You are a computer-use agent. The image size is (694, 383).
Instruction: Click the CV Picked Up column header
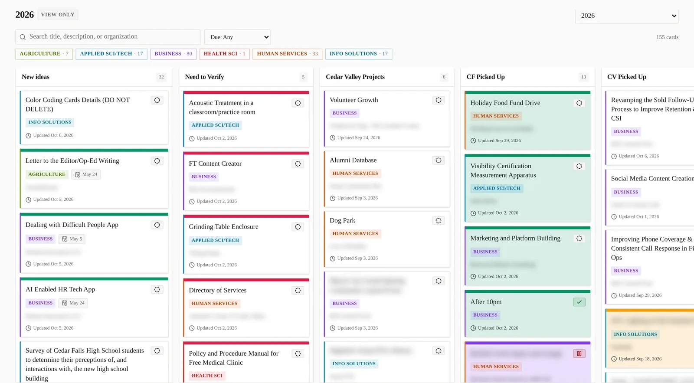[627, 77]
